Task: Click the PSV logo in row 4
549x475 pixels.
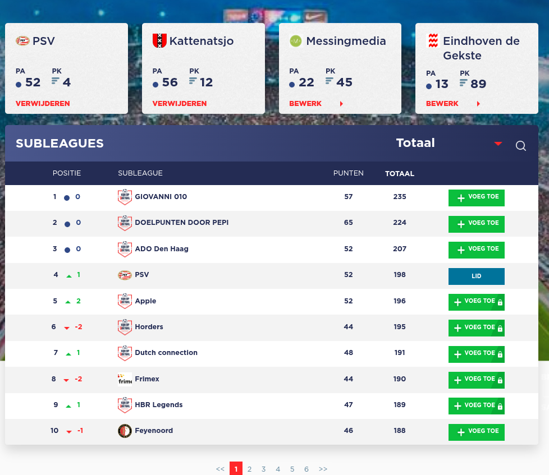Action: tap(125, 275)
